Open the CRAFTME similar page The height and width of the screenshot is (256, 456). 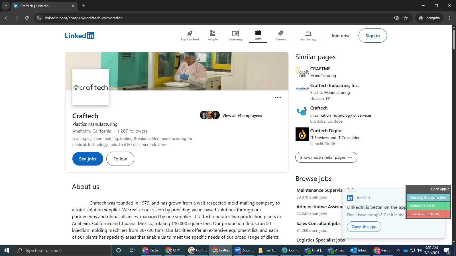320,69
